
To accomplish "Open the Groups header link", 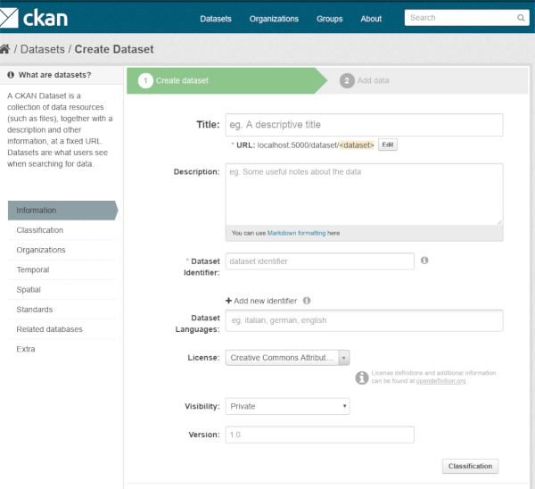I will 329,19.
